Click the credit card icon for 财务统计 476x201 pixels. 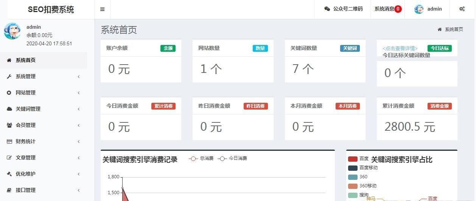(9, 141)
